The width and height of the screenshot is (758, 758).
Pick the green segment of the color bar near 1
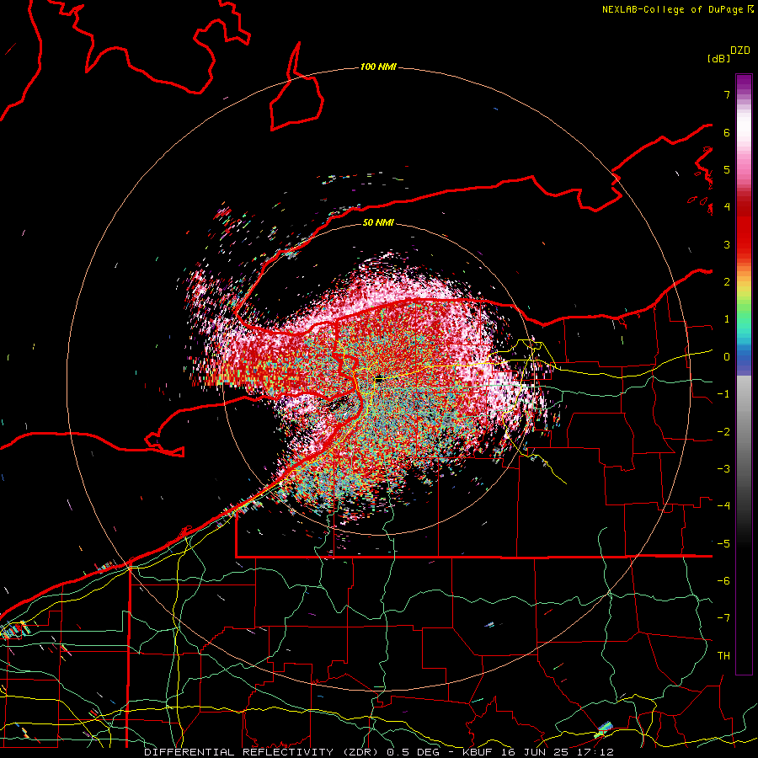[x=744, y=314]
